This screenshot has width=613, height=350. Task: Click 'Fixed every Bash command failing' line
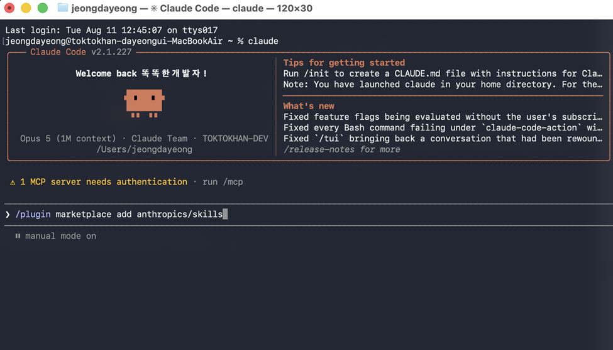(x=443, y=127)
